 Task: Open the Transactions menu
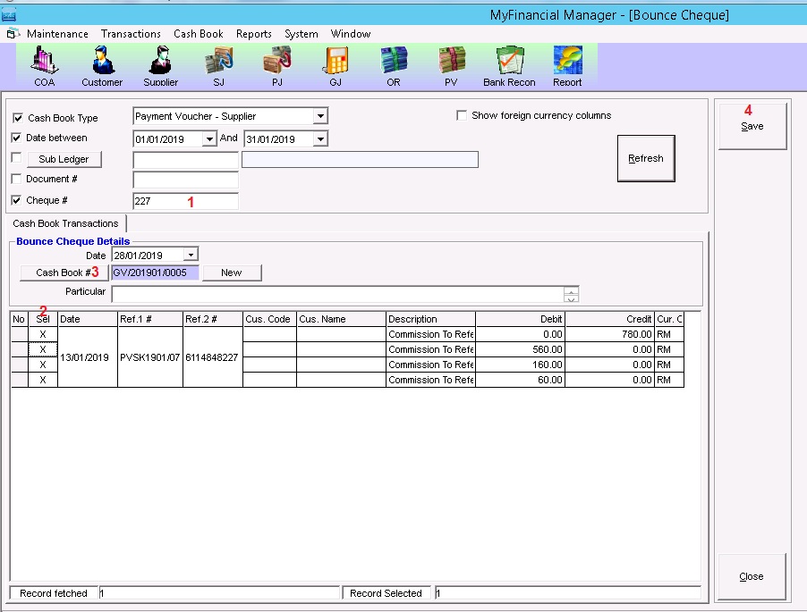131,34
